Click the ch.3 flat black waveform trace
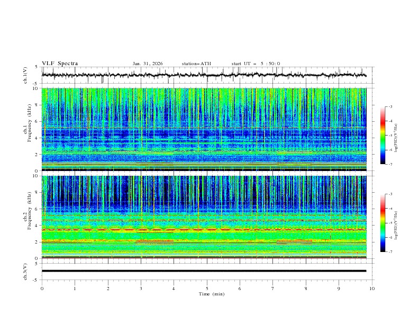 [x=204, y=271]
